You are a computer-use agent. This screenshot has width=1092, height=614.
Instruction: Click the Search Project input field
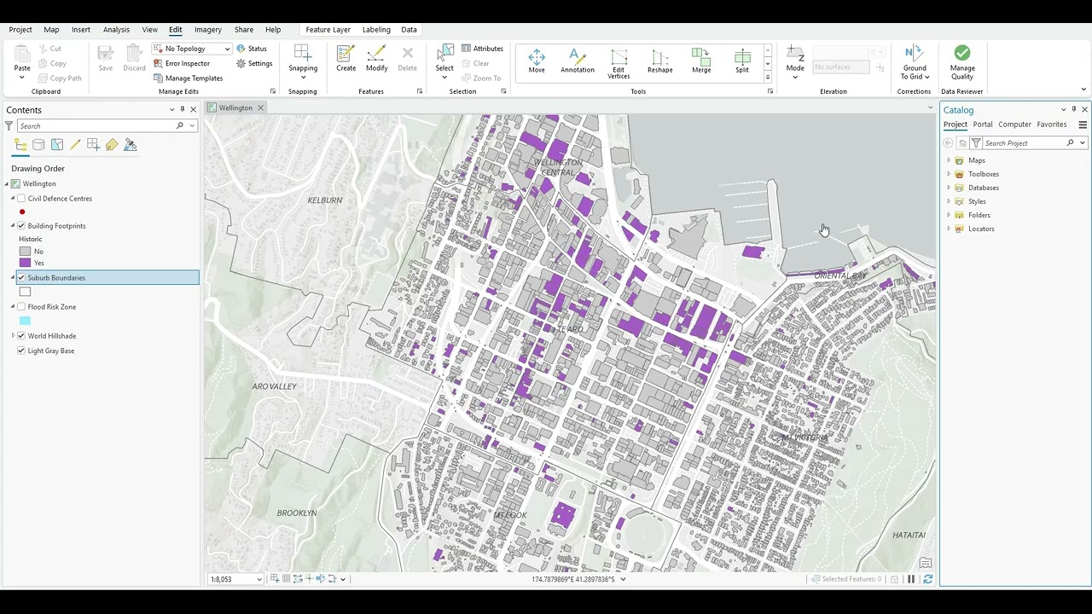1023,143
